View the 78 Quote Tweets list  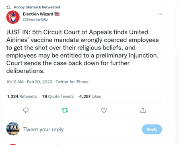pyautogui.click(x=58, y=96)
